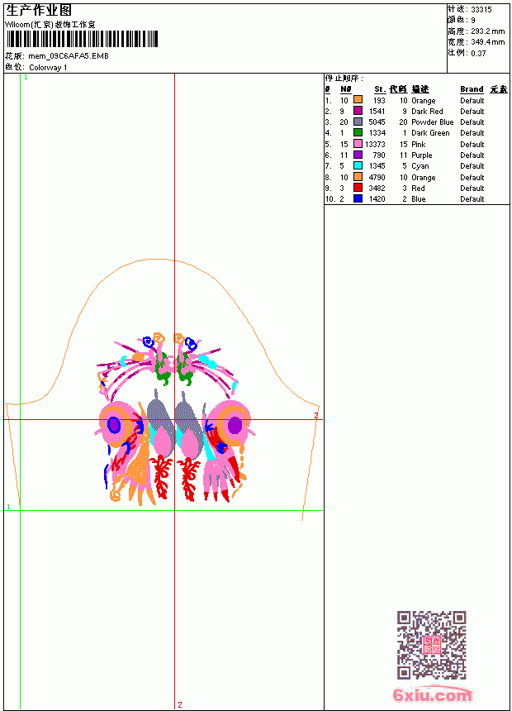Screen dimensions: 512x711
Task: Select the Purple color swatch
Action: coord(358,155)
